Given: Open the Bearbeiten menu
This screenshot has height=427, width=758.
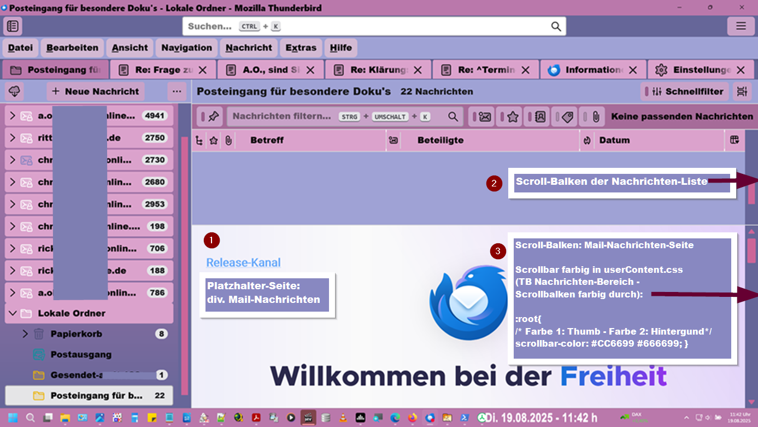Looking at the screenshot, I should coord(72,48).
